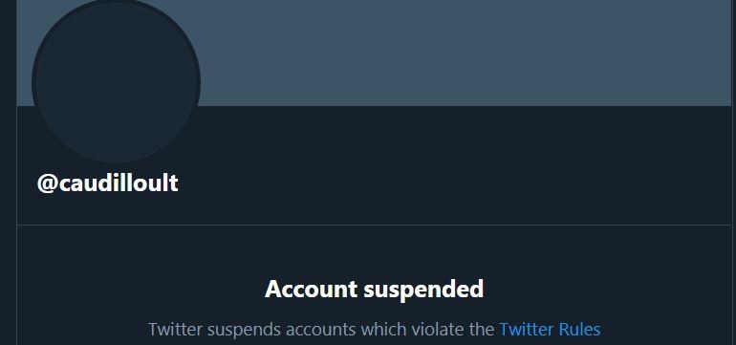This screenshot has width=736, height=345.
Task: Click the dark strip left of the profile column
Action: click(x=8, y=172)
